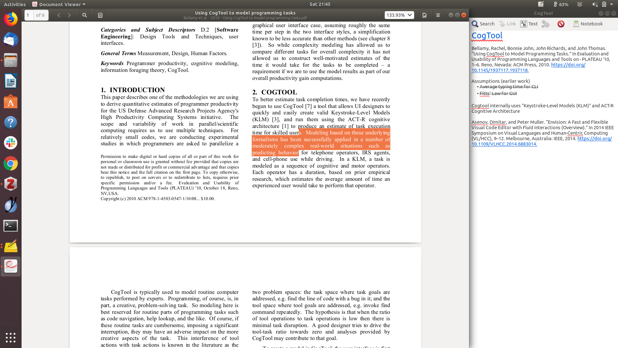Click the Text formatting tool
Viewport: 618px width, 348px height.
529,24
